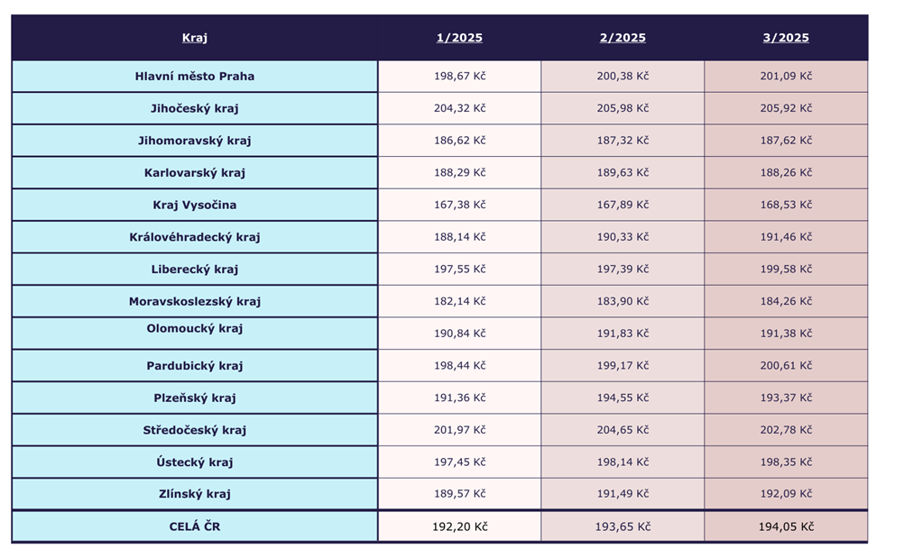Click the Královéhradecký kraj row label
The width and height of the screenshot is (904, 558).
click(195, 237)
